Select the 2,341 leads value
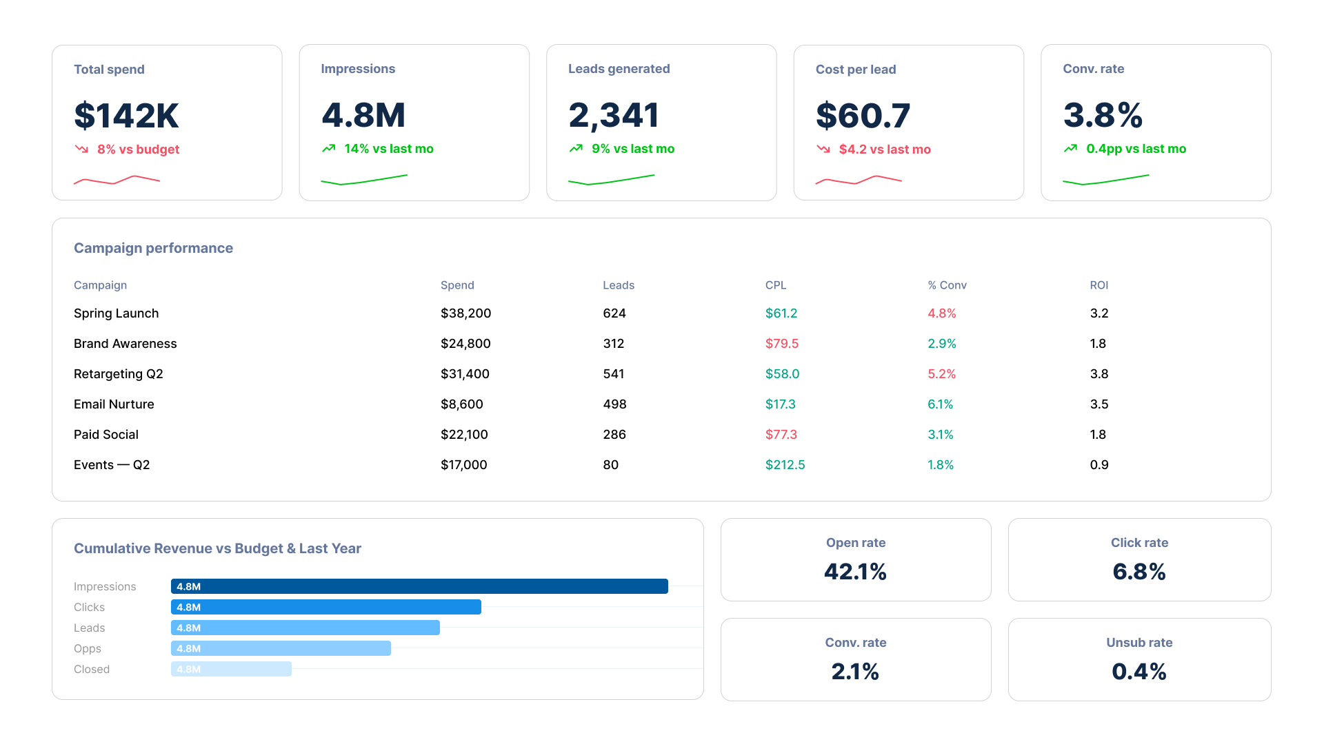 [614, 114]
